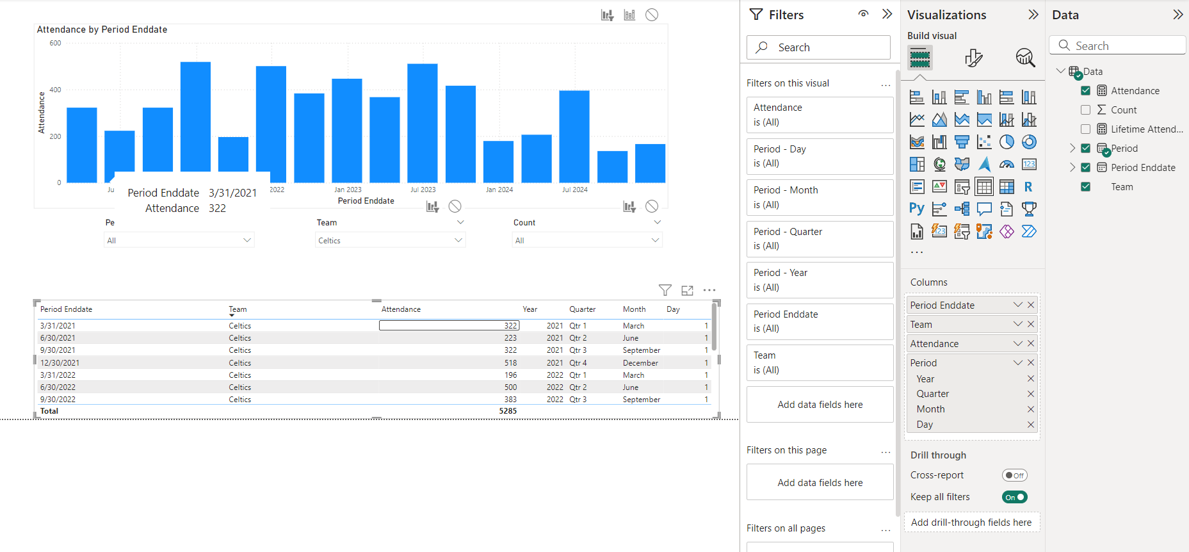Choose the funnel chart visual

[x=962, y=142]
